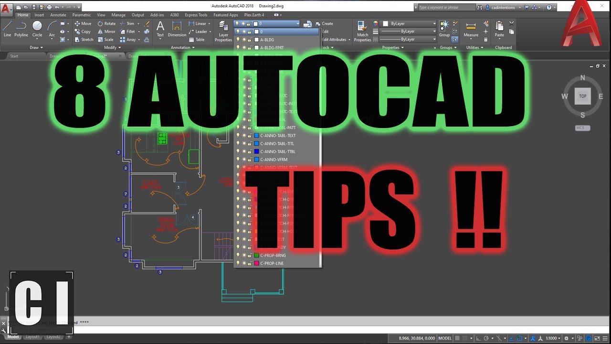Click the Match Properties tool
The image size is (611, 344).
tap(363, 32)
